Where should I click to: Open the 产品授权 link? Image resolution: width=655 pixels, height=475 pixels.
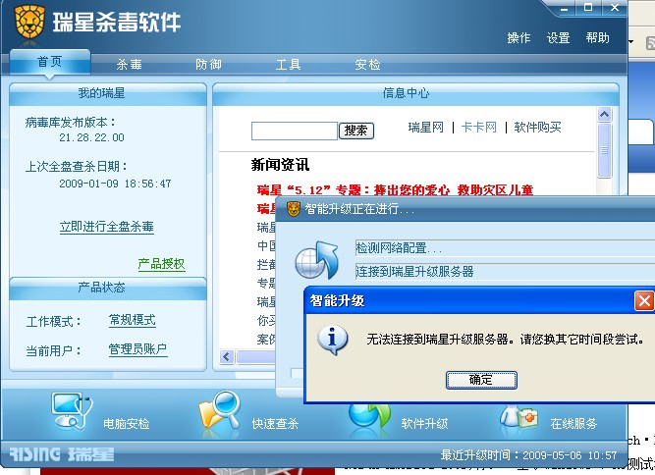[161, 264]
